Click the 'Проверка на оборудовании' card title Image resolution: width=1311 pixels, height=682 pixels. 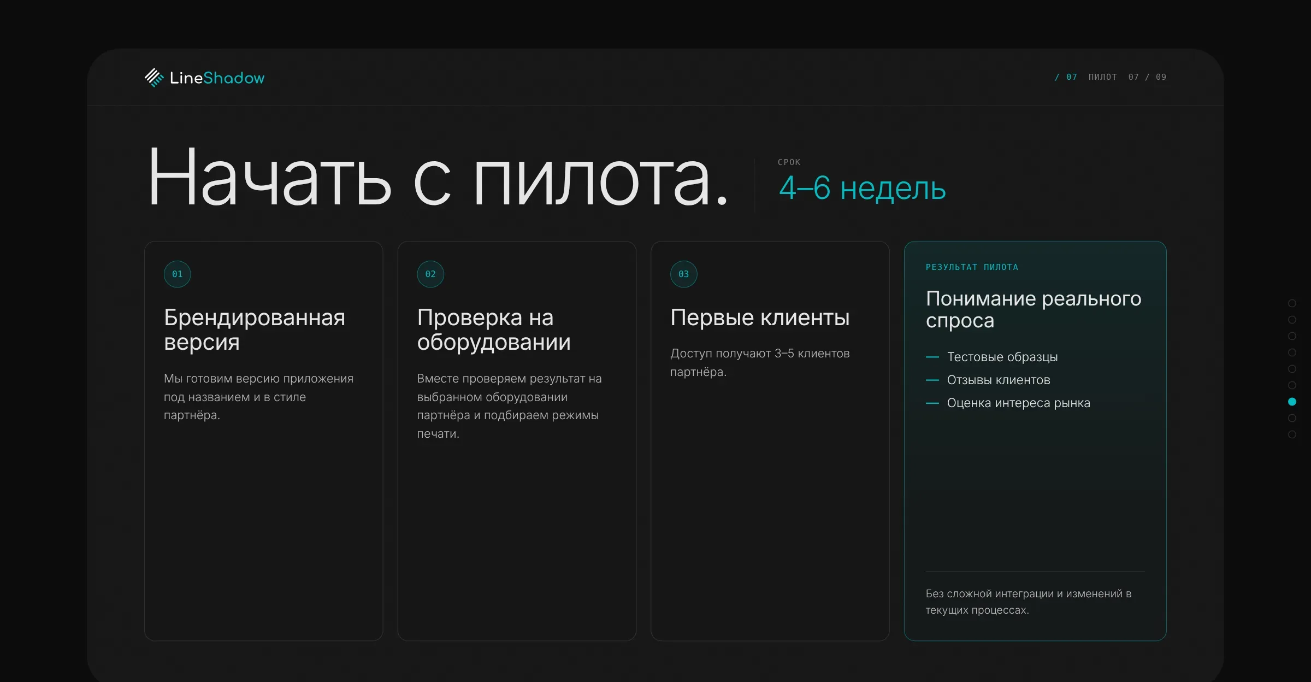(x=494, y=330)
